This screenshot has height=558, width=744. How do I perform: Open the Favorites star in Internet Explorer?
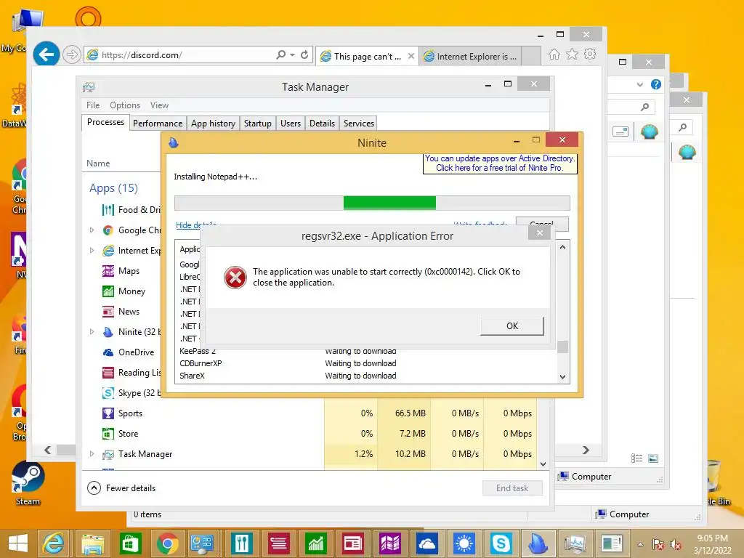(x=573, y=54)
